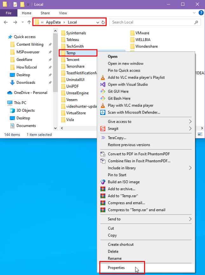Choose Rename in context menu
Screen dimensions: 205x275
point(115,258)
